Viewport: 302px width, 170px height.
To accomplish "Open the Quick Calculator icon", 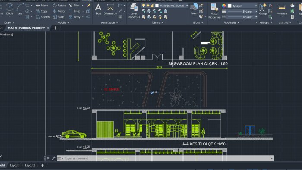I will [x=293, y=17].
